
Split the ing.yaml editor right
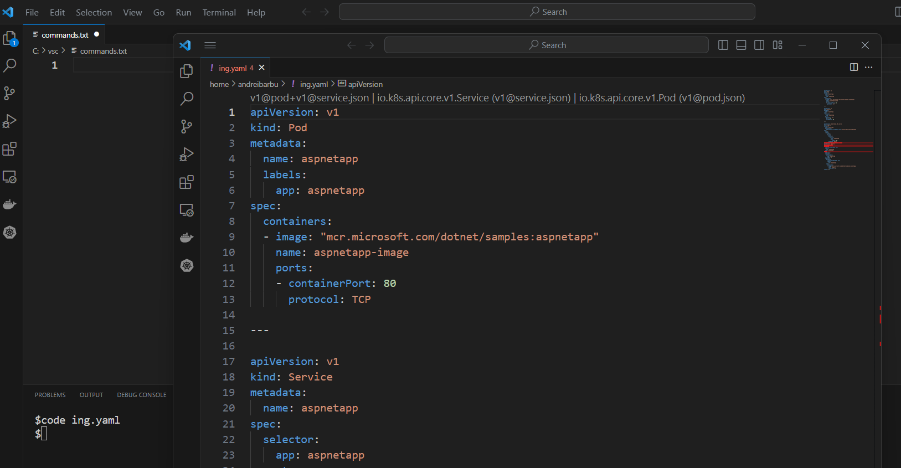click(x=853, y=67)
